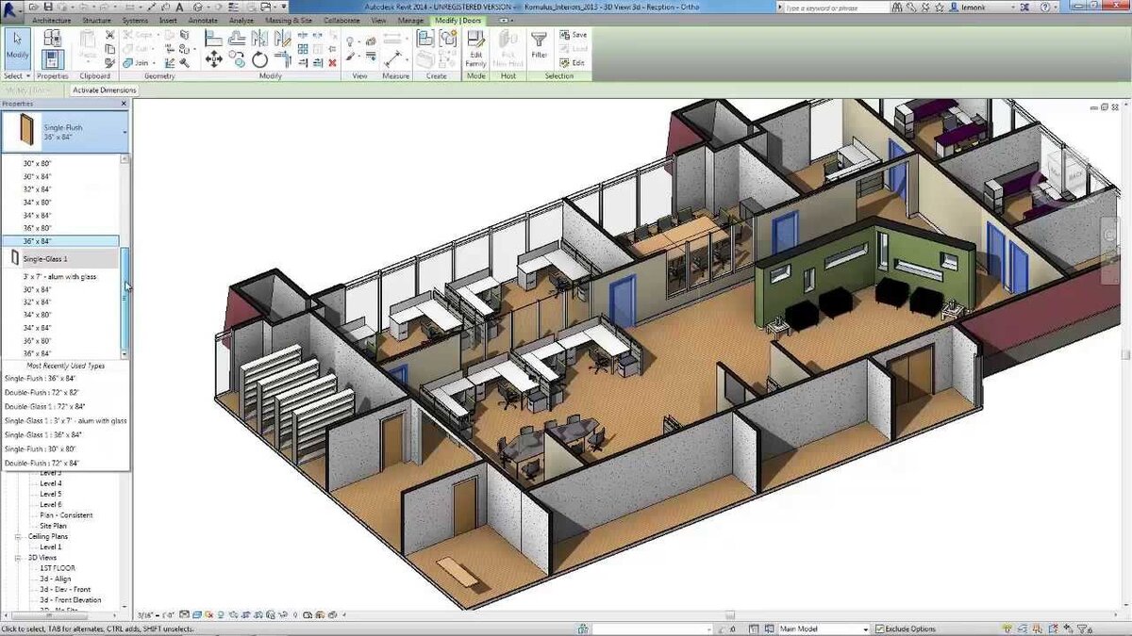Viewport: 1132px width, 636px height.
Task: Open Type Properties icon above Properties button
Action: pos(53,37)
